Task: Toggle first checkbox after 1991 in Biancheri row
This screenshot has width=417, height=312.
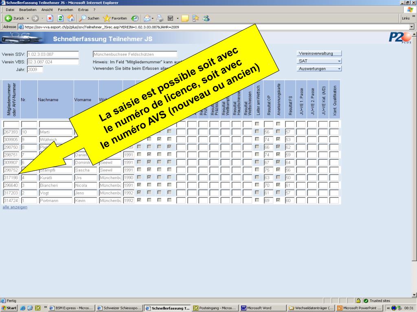Action: tap(139, 185)
